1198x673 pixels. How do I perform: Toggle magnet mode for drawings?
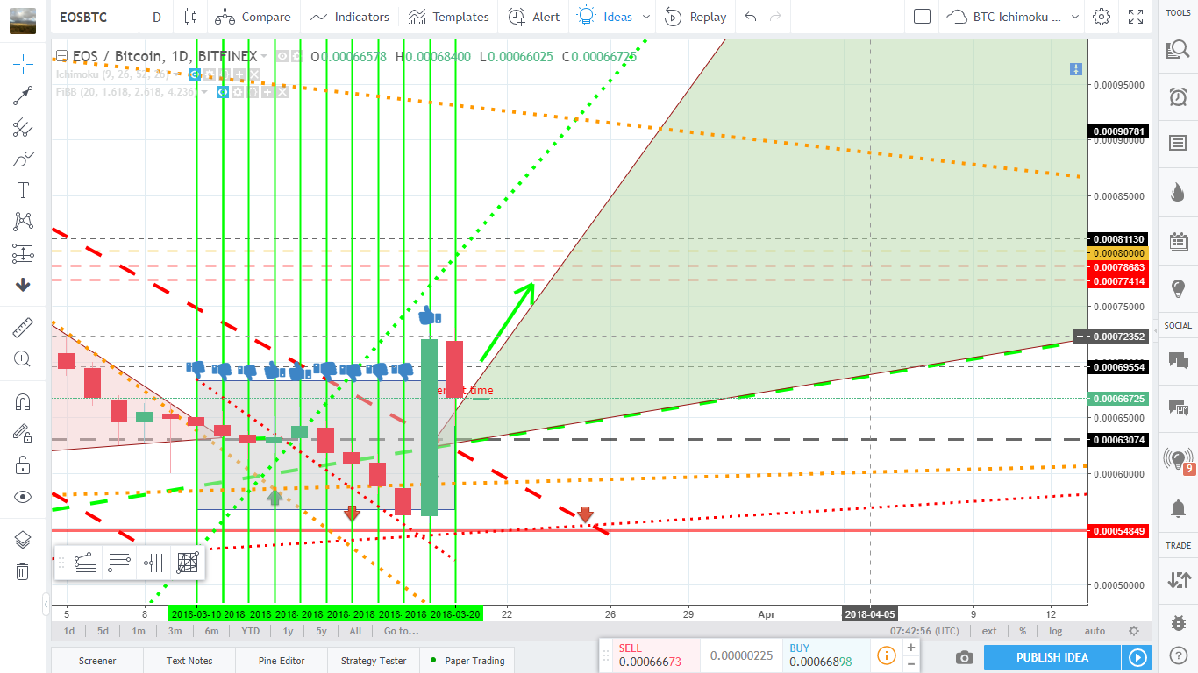coord(23,402)
